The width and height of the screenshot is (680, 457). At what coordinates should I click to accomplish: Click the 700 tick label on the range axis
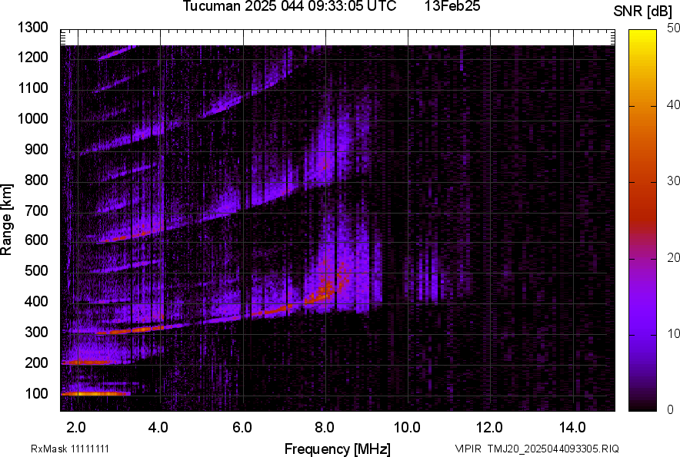point(35,210)
